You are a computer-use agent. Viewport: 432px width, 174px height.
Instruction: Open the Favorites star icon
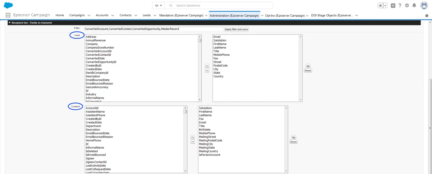380,5
